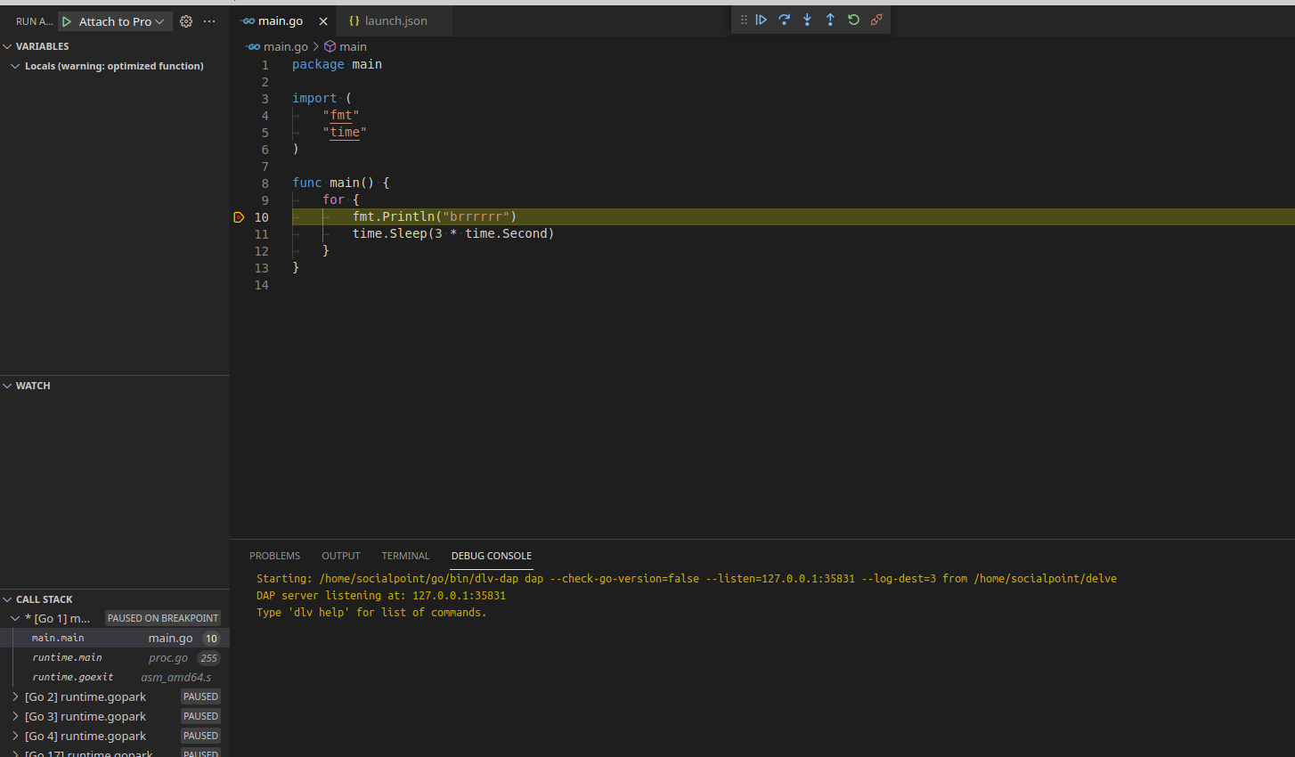Open the Attach to Process configuration dropdown
Viewport: 1295px width, 757px height.
[x=123, y=21]
